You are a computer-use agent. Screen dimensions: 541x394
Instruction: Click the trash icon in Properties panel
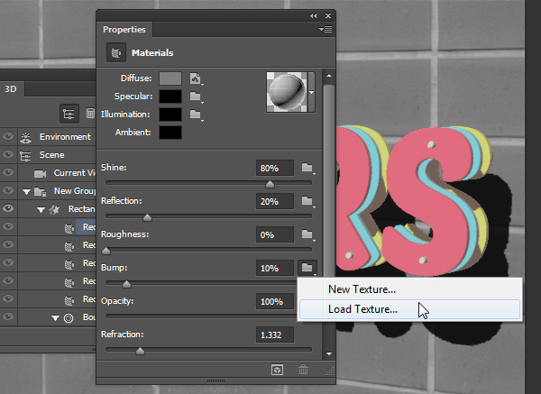click(303, 369)
